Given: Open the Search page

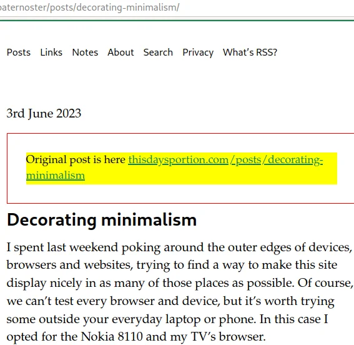Looking at the screenshot, I should 158,52.
